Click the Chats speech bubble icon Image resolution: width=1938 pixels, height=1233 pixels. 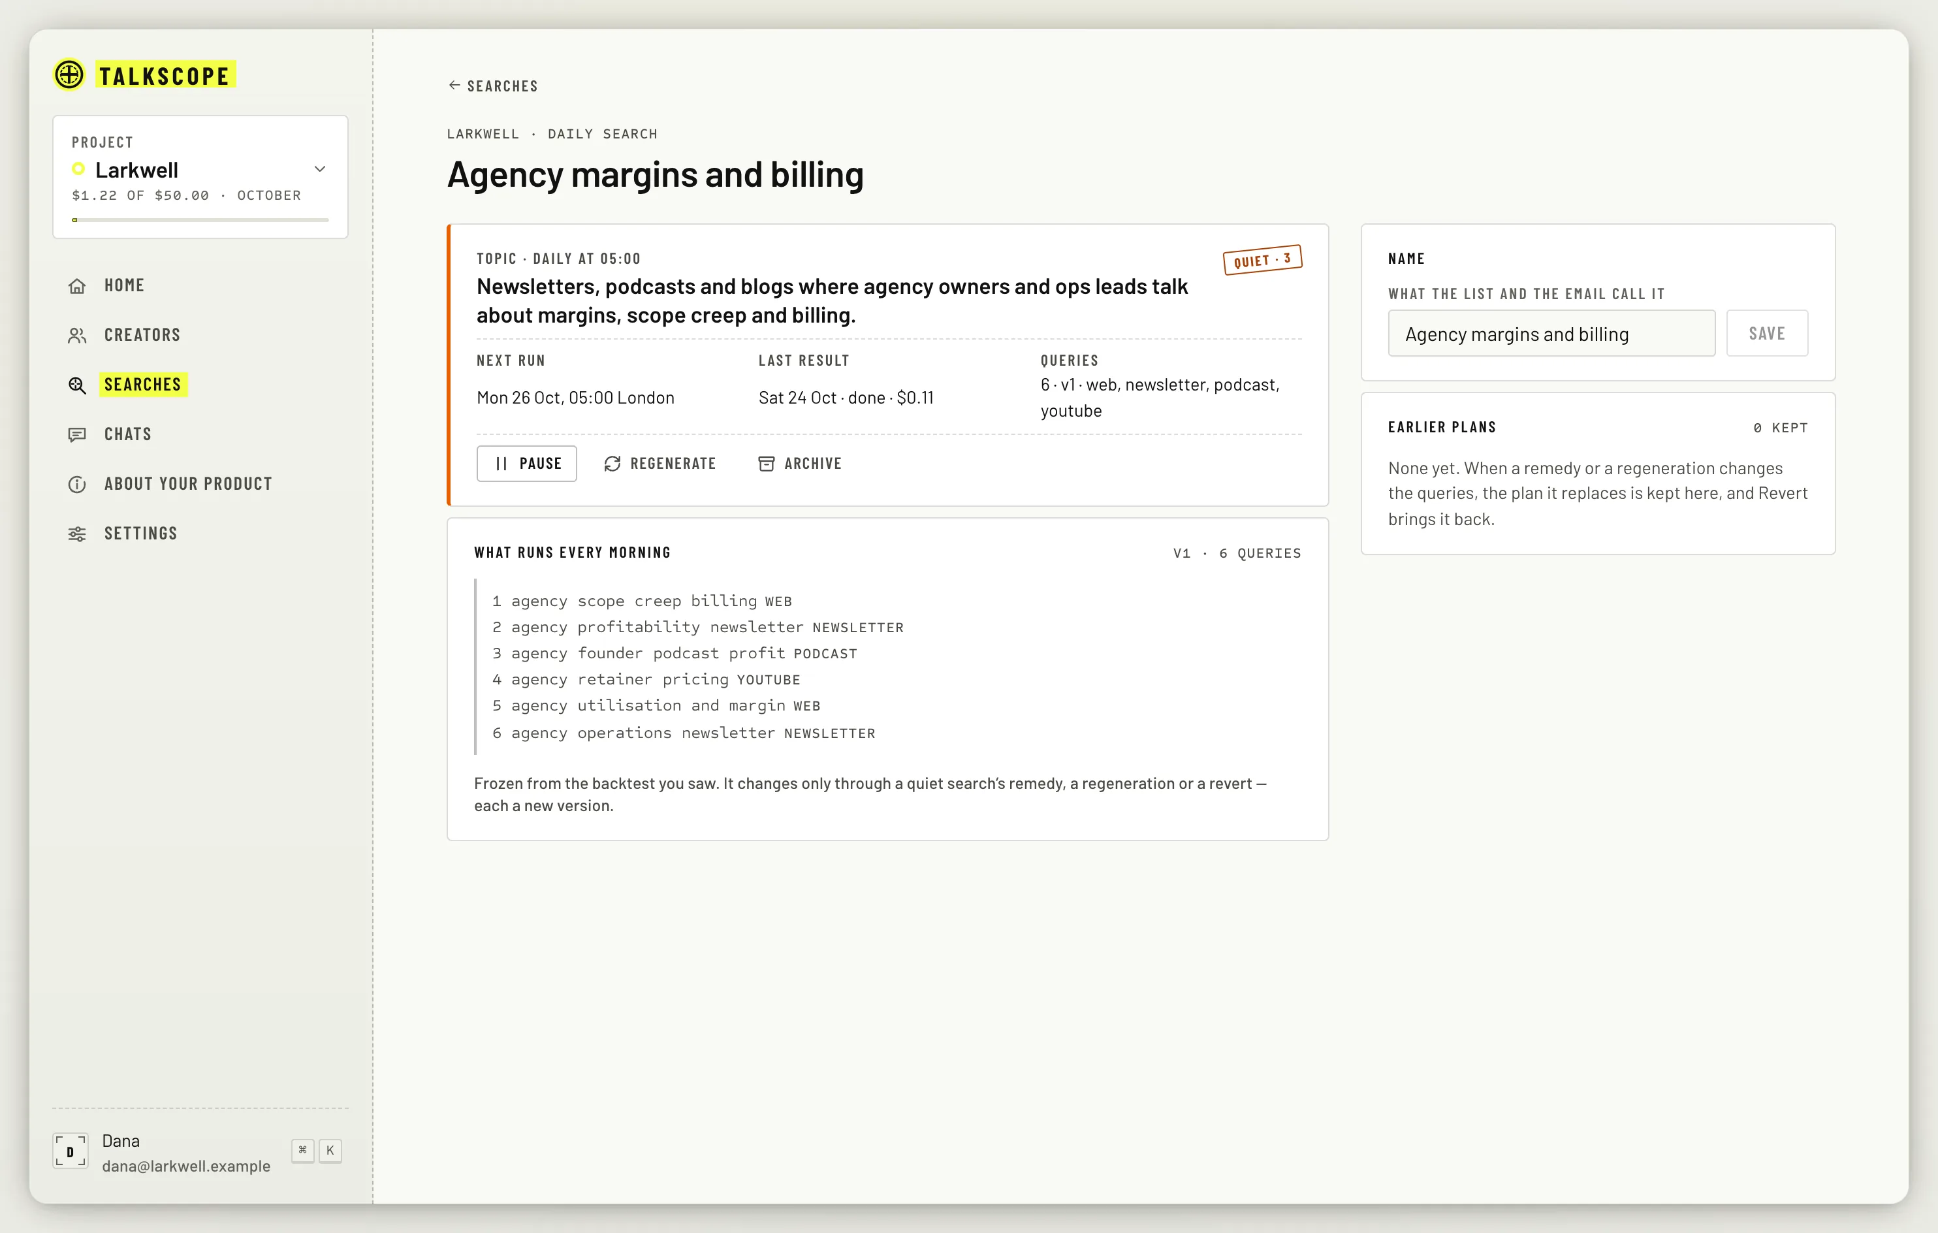click(x=77, y=434)
